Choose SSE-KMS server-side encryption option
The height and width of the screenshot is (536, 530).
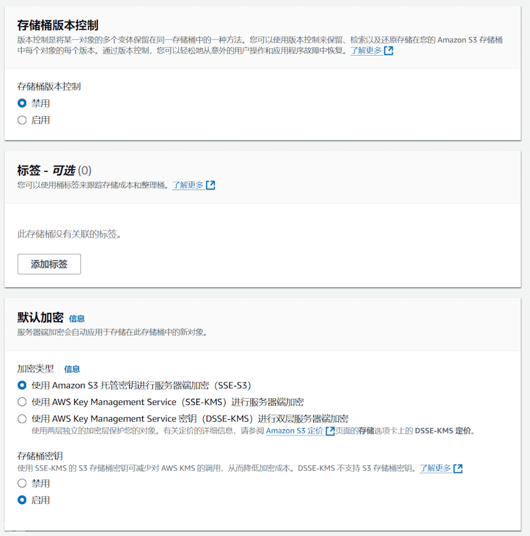coord(22,402)
